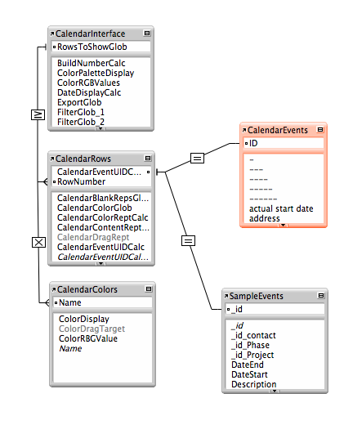
Task: Collapse the CalendarInterface table box
Action: (x=147, y=34)
